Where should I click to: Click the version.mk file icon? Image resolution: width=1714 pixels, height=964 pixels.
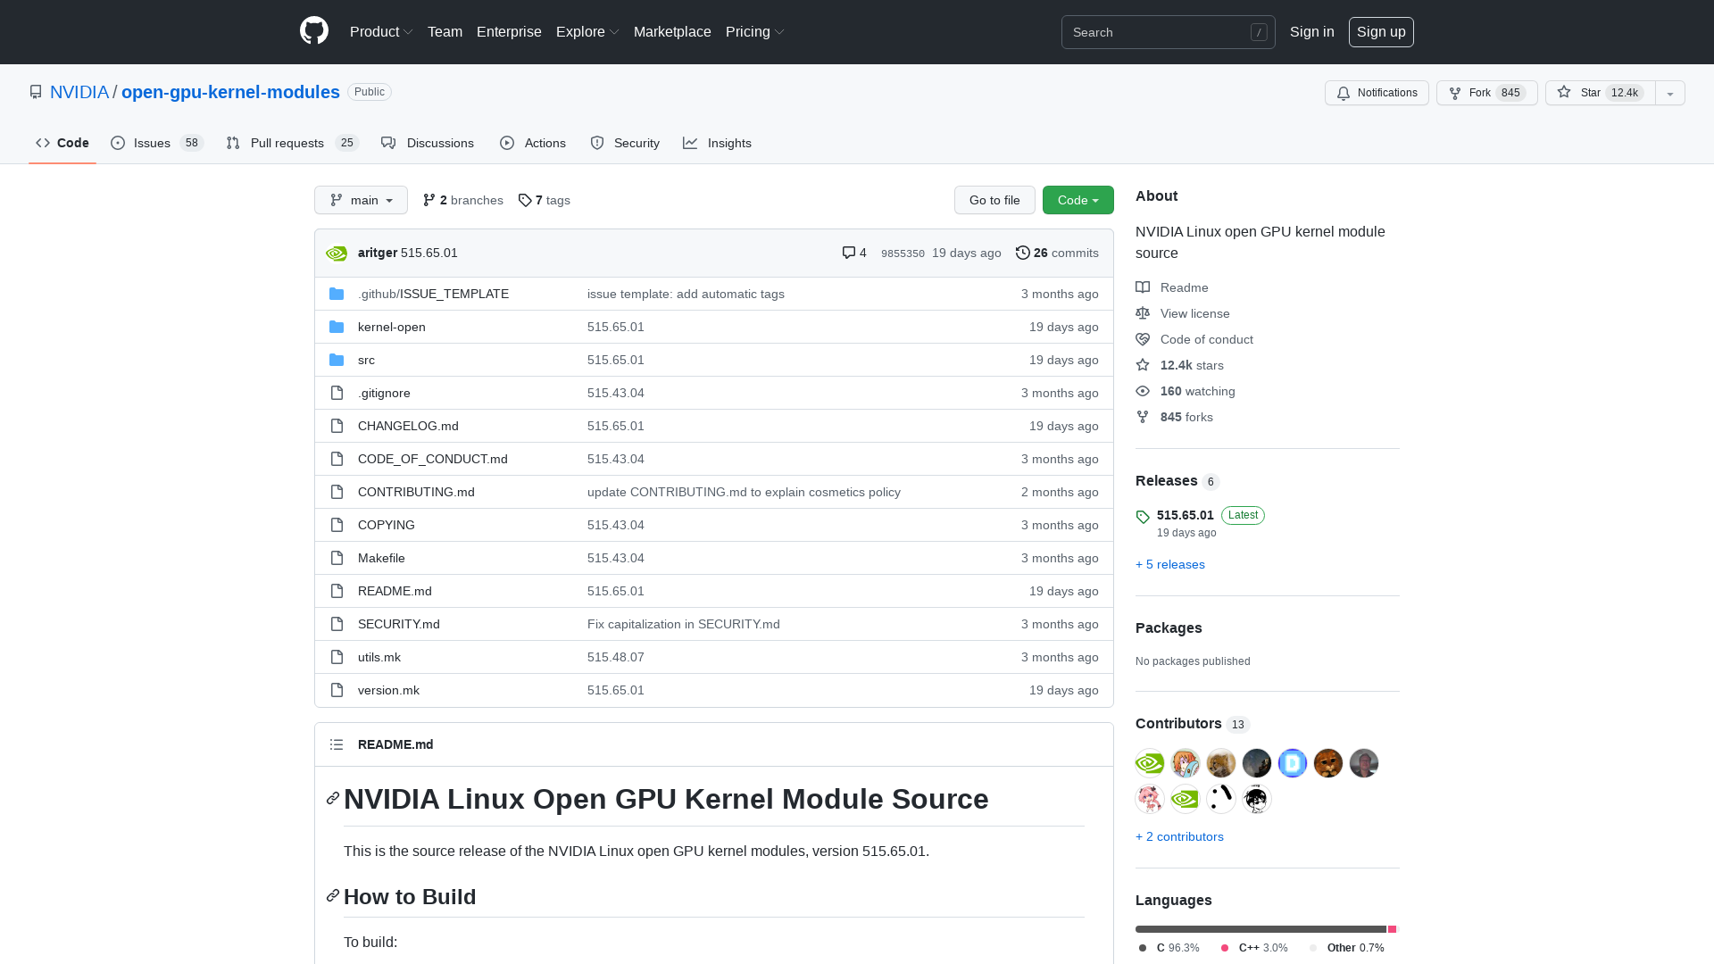[x=337, y=690]
